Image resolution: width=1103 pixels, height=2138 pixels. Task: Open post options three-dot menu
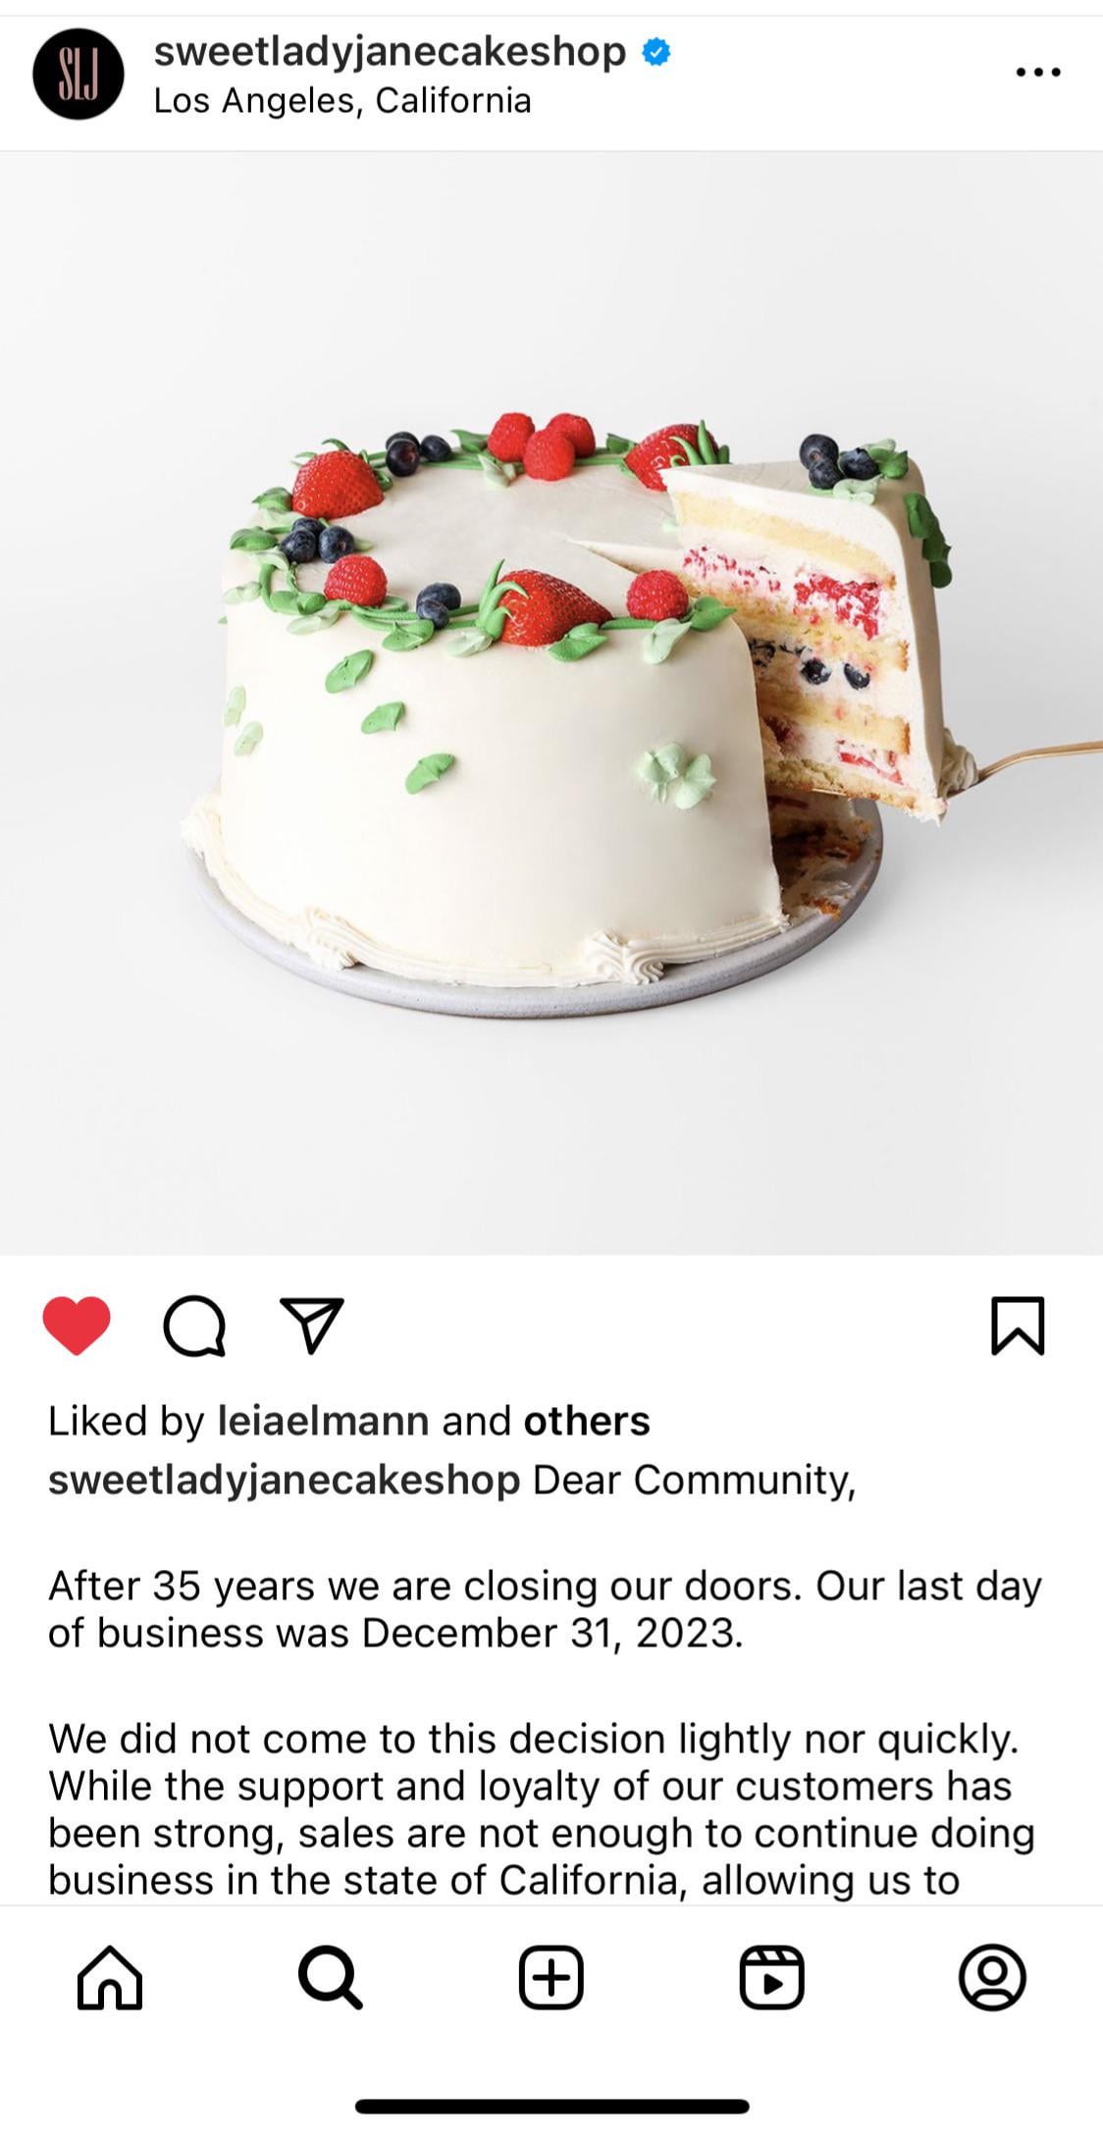coord(1038,73)
